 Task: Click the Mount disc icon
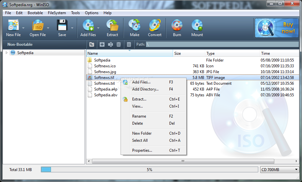click(197, 25)
